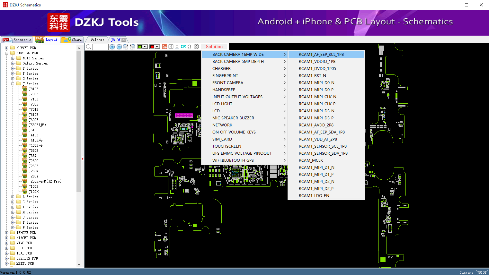This screenshot has height=275, width=489.
Task: Expand the IPHONE PCB folder
Action: [7, 233]
